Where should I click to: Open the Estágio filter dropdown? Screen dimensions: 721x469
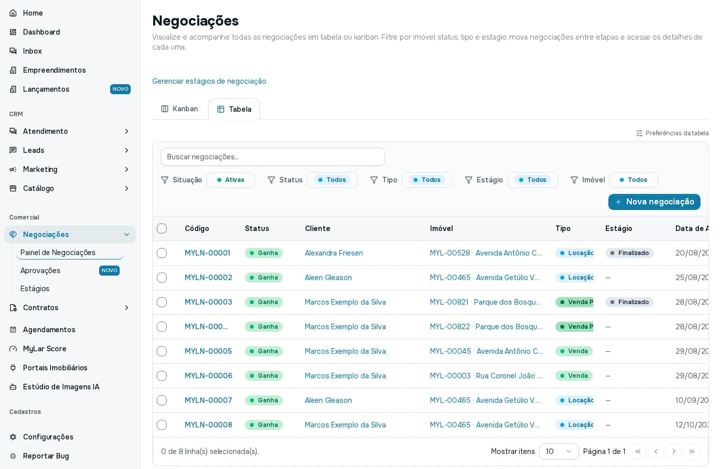point(533,180)
